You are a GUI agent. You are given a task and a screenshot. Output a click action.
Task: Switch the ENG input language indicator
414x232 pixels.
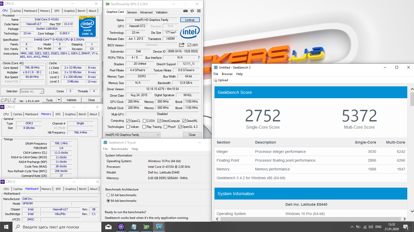(378, 227)
